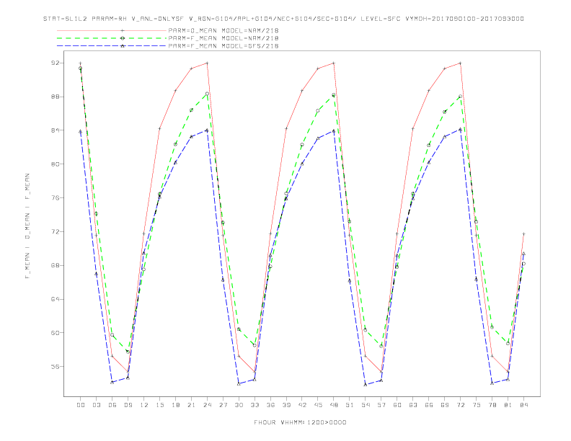
Task: Click the chart title line starting STAT=SL1L2
Action: click(283, 19)
